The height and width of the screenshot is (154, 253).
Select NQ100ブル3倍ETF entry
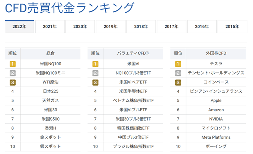(133, 73)
